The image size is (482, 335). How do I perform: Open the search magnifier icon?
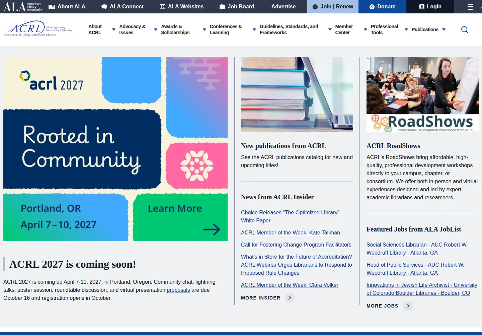coord(465,29)
